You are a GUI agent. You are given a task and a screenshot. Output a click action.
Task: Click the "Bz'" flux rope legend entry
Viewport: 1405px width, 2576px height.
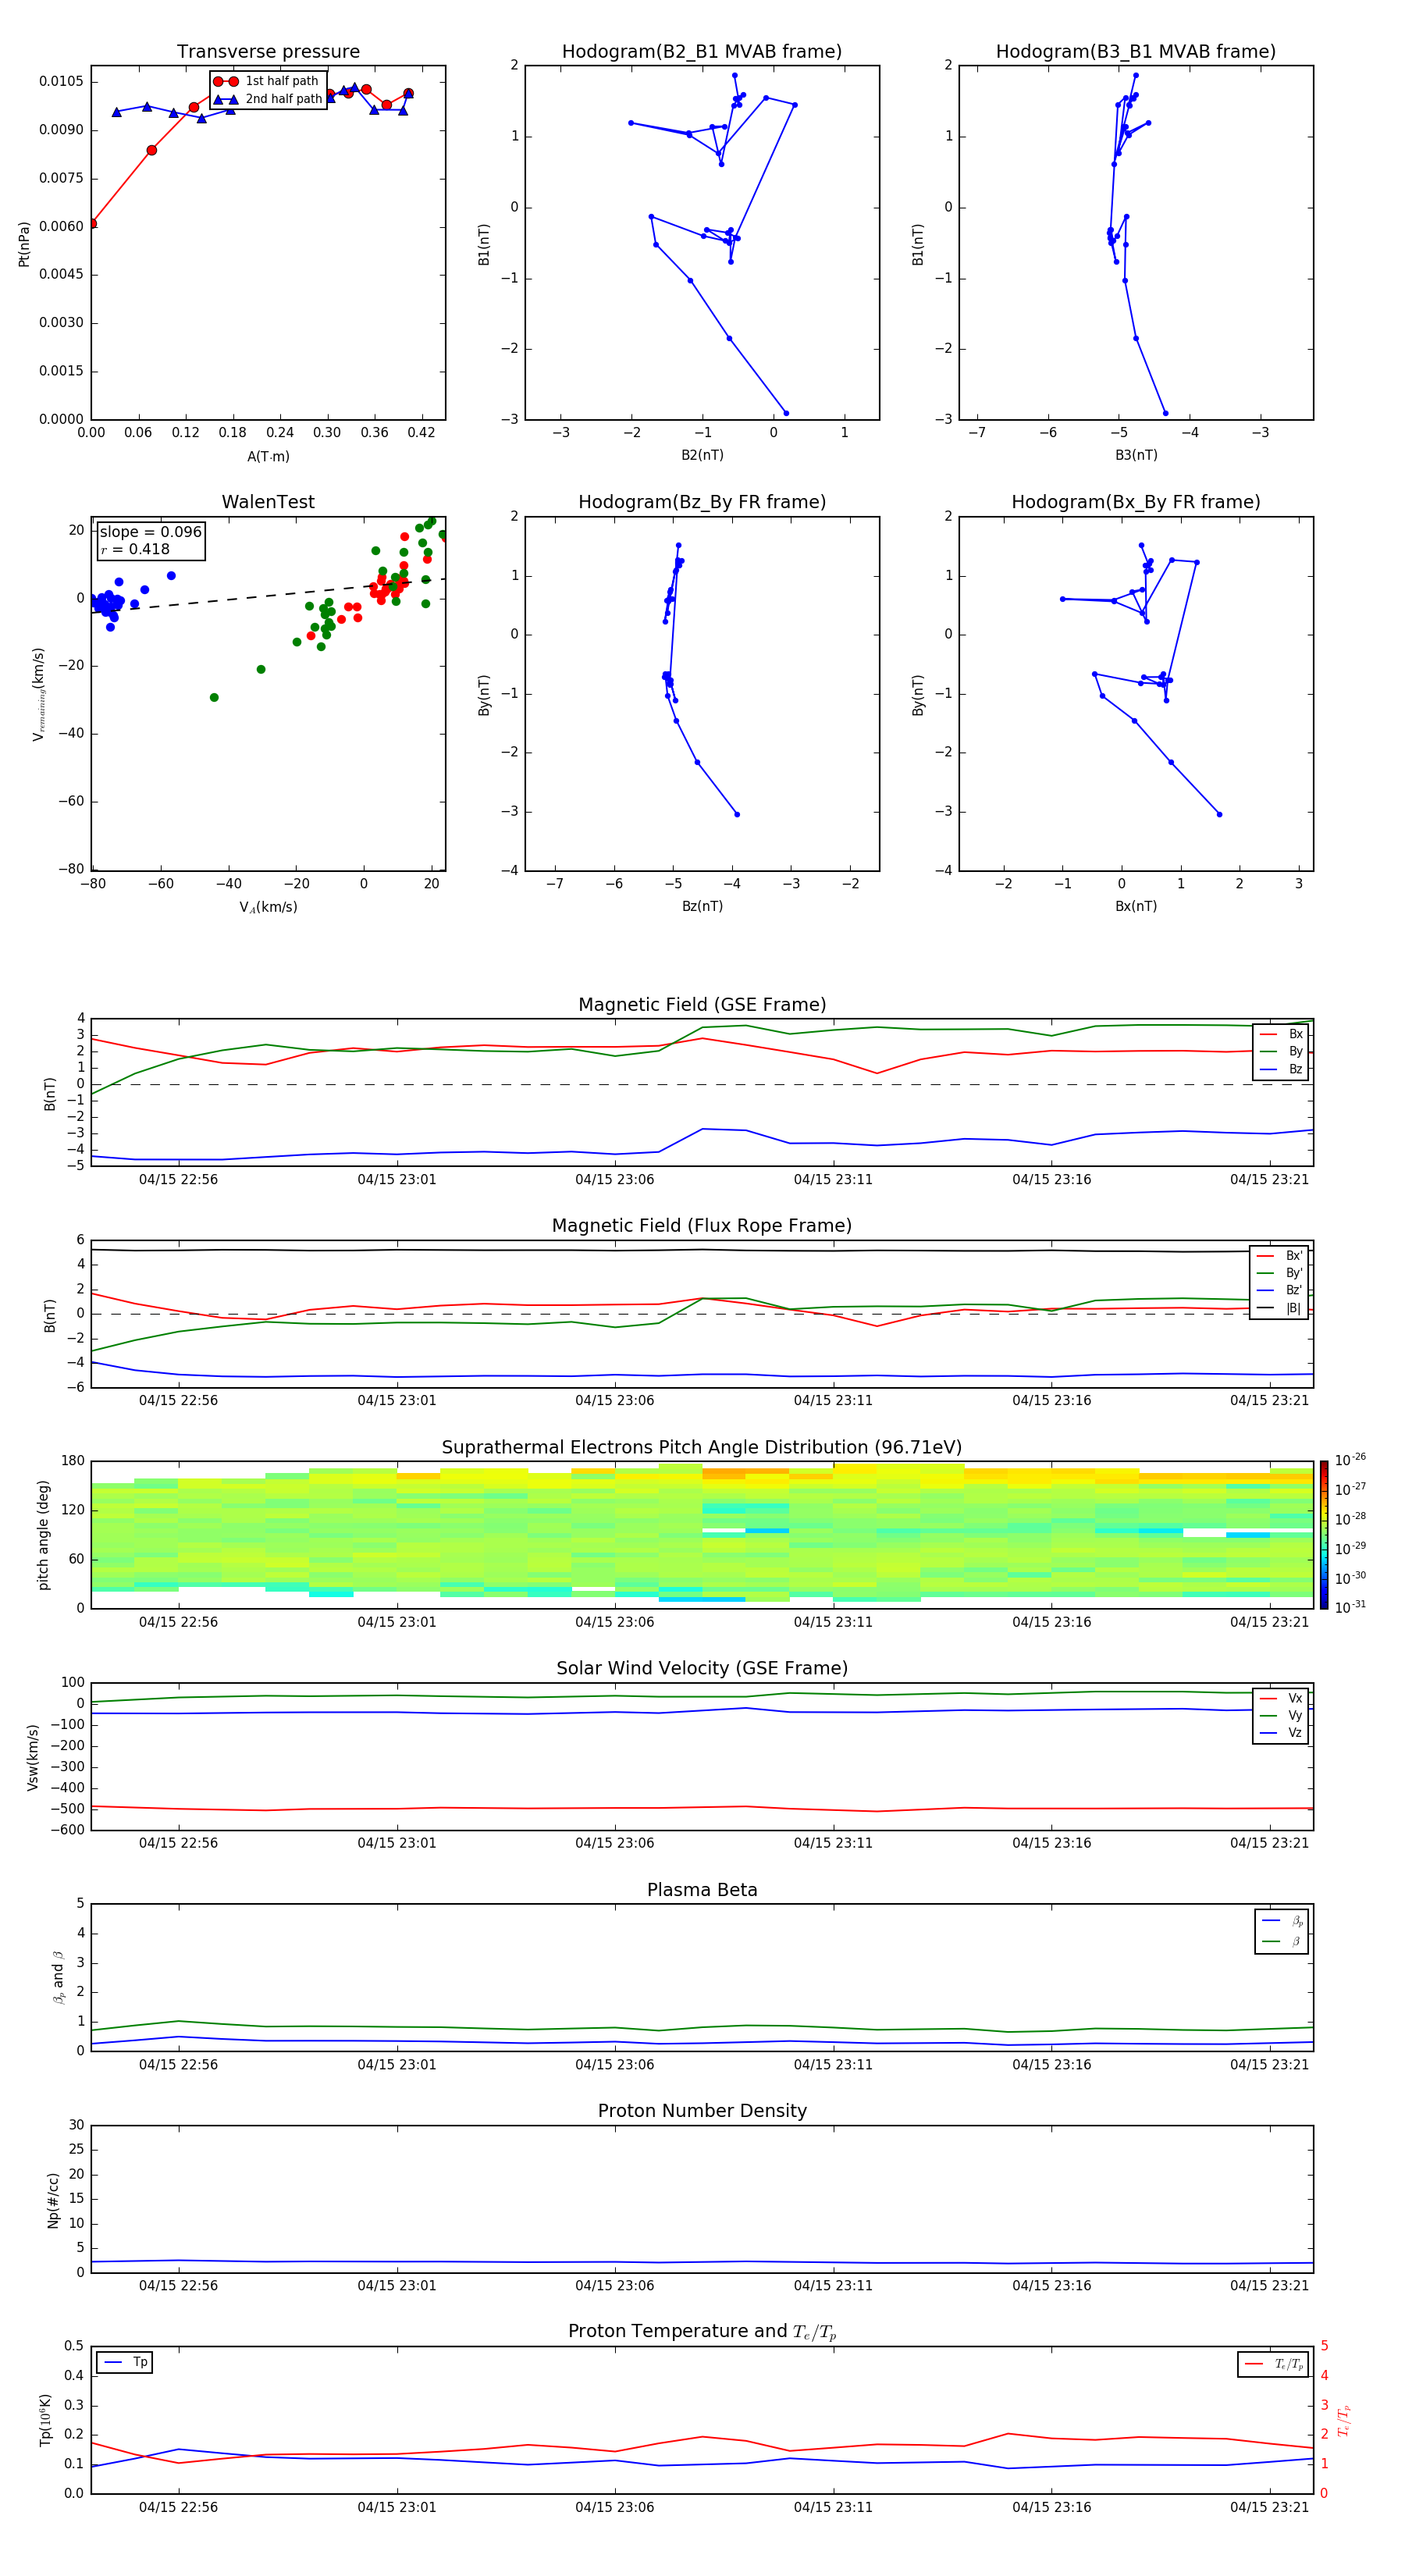(x=1280, y=1290)
